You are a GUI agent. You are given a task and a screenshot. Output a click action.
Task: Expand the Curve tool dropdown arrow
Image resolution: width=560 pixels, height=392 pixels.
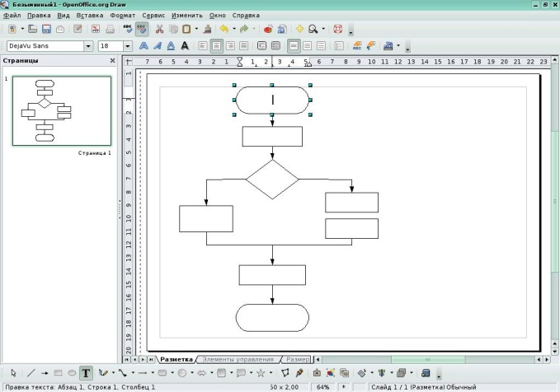[113, 373]
